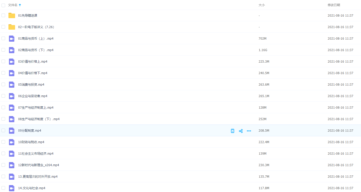Select the checkbox for 08生产与经济制度（下）.mp4
Image resolution: width=361 pixels, height=192 pixels.
3,119
